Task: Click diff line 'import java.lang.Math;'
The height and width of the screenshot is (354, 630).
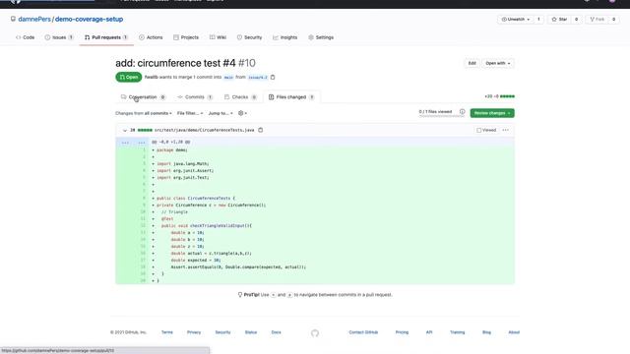Action: point(182,164)
